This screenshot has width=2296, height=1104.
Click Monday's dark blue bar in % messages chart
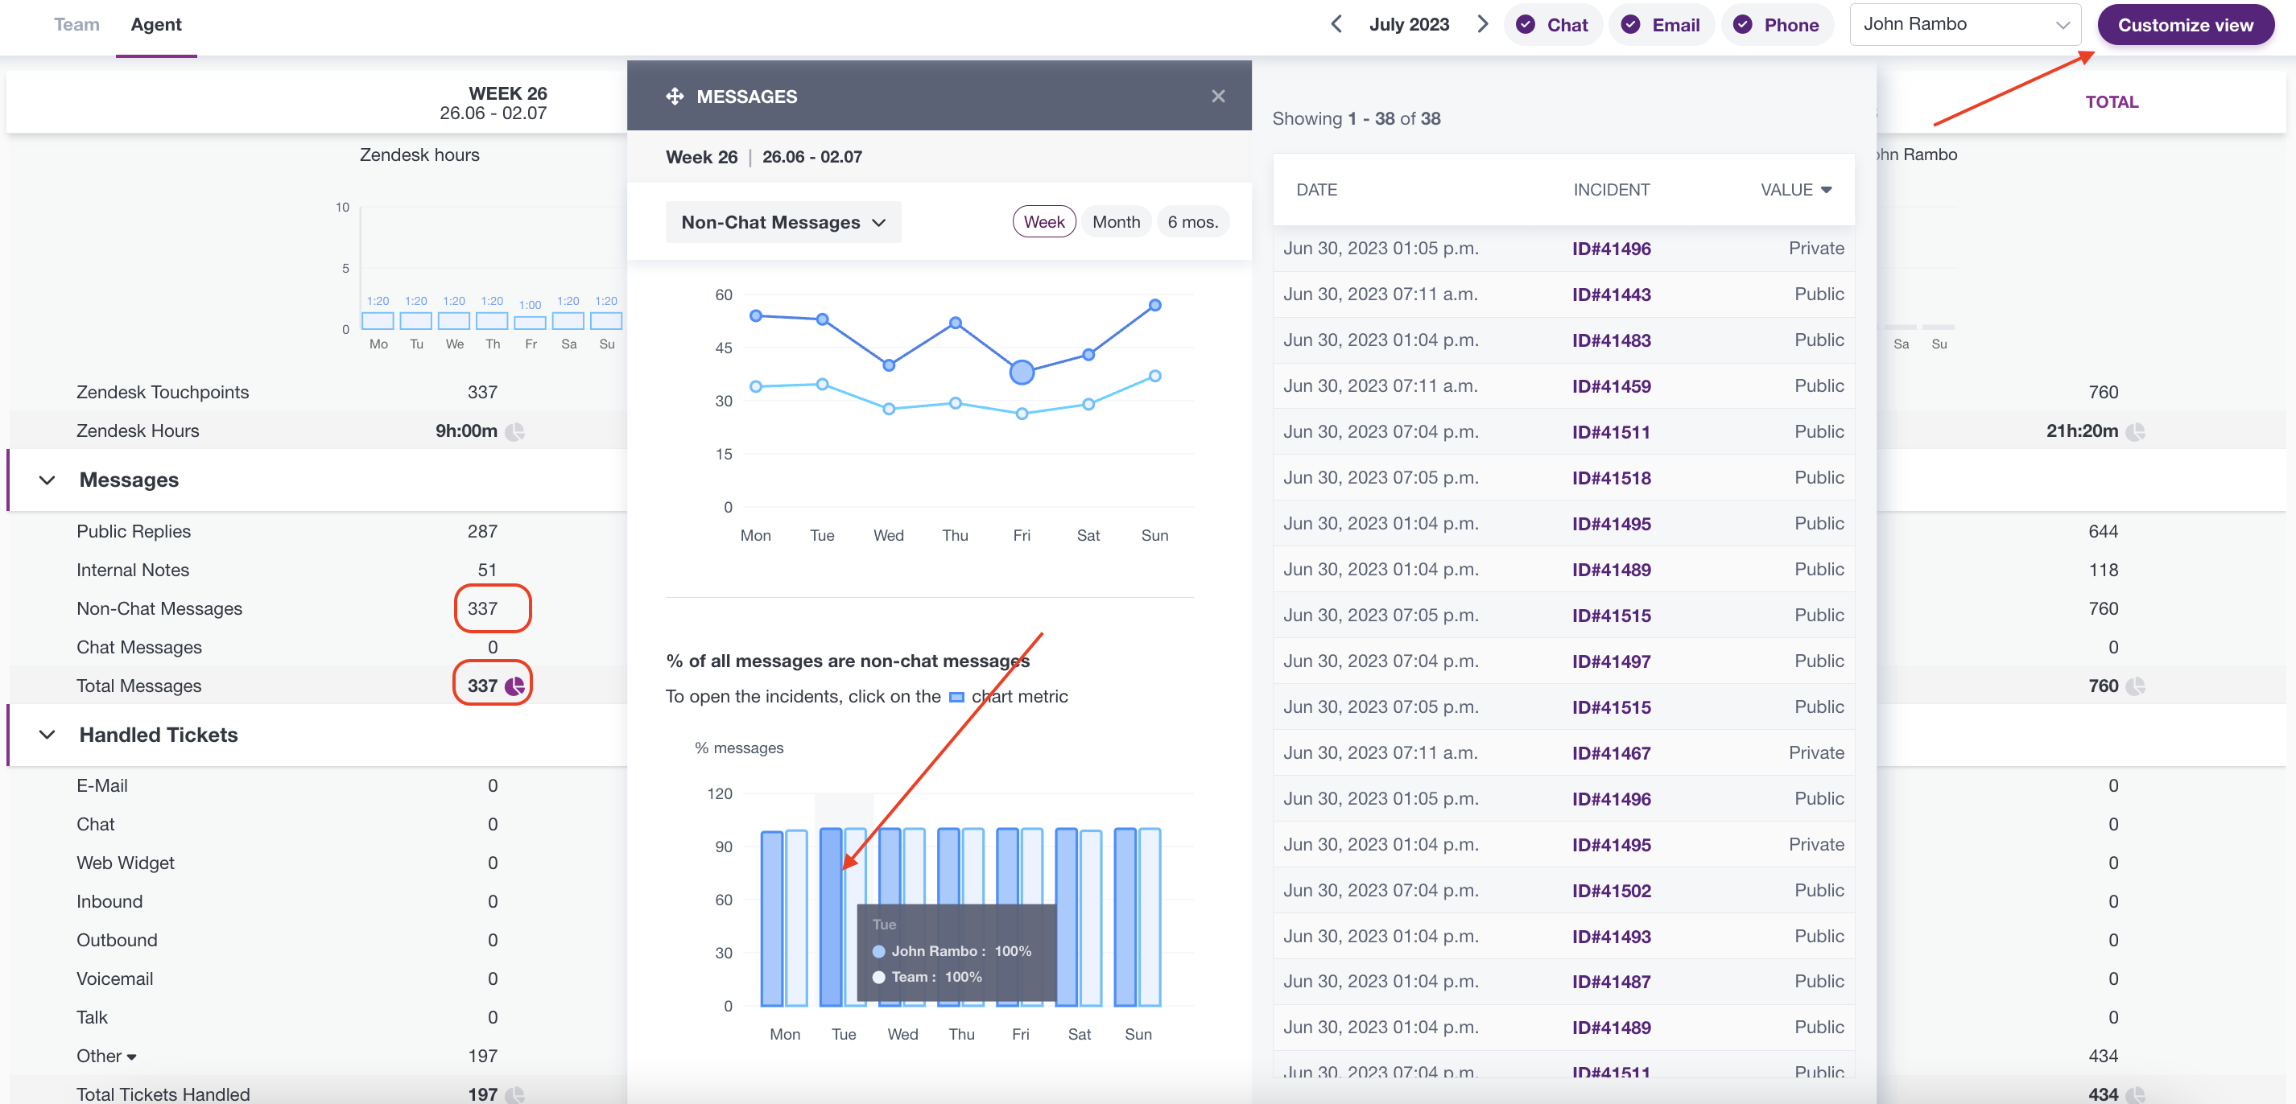tap(772, 919)
